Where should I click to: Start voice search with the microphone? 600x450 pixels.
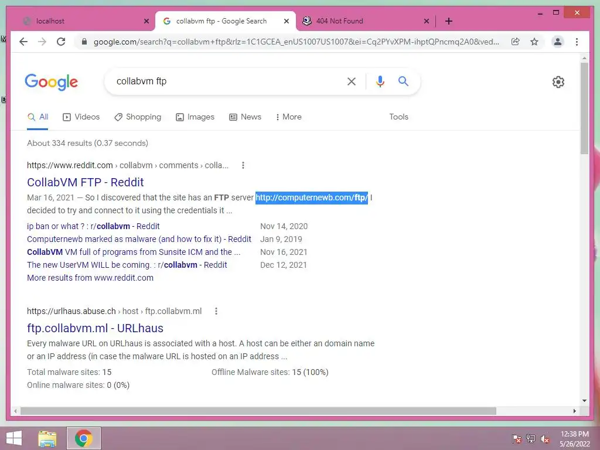(x=380, y=81)
